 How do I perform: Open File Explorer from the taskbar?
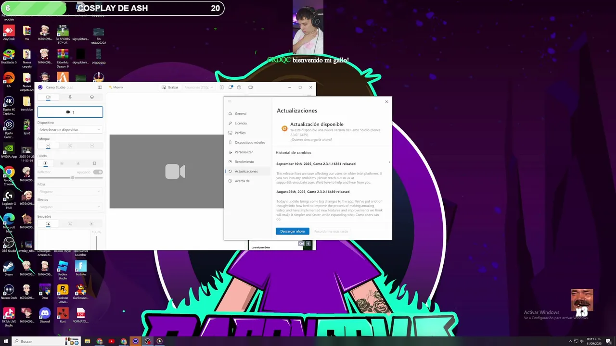tap(88, 341)
